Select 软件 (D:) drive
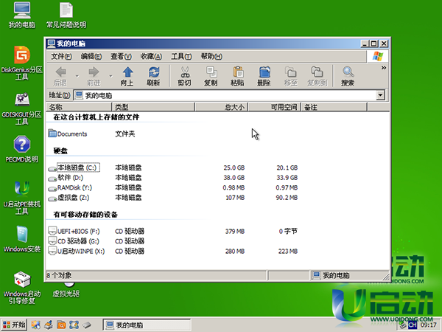 (66, 178)
